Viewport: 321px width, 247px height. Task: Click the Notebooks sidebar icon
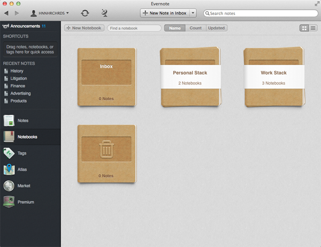click(9, 137)
